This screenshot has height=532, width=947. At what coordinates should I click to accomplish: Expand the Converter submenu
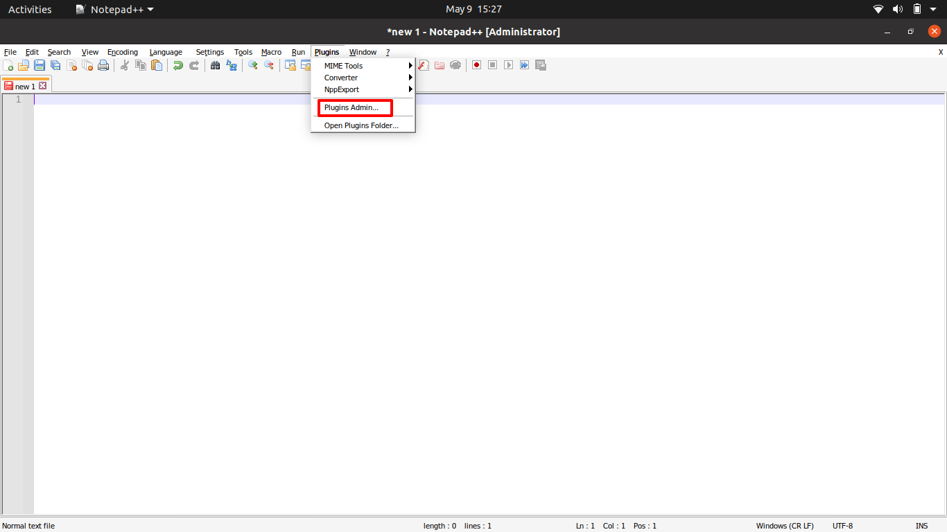click(340, 77)
